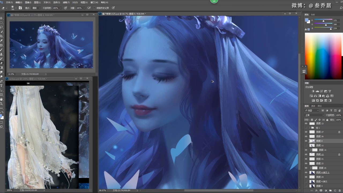Add a layer mask from Layers panel bottom
This screenshot has height=193, width=343.
click(321, 191)
